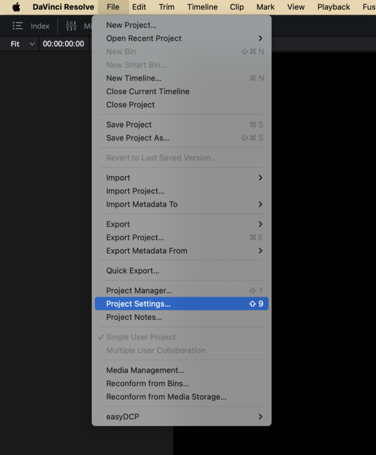This screenshot has width=376, height=455.
Task: Open Project Manager...
Action: pyautogui.click(x=181, y=291)
